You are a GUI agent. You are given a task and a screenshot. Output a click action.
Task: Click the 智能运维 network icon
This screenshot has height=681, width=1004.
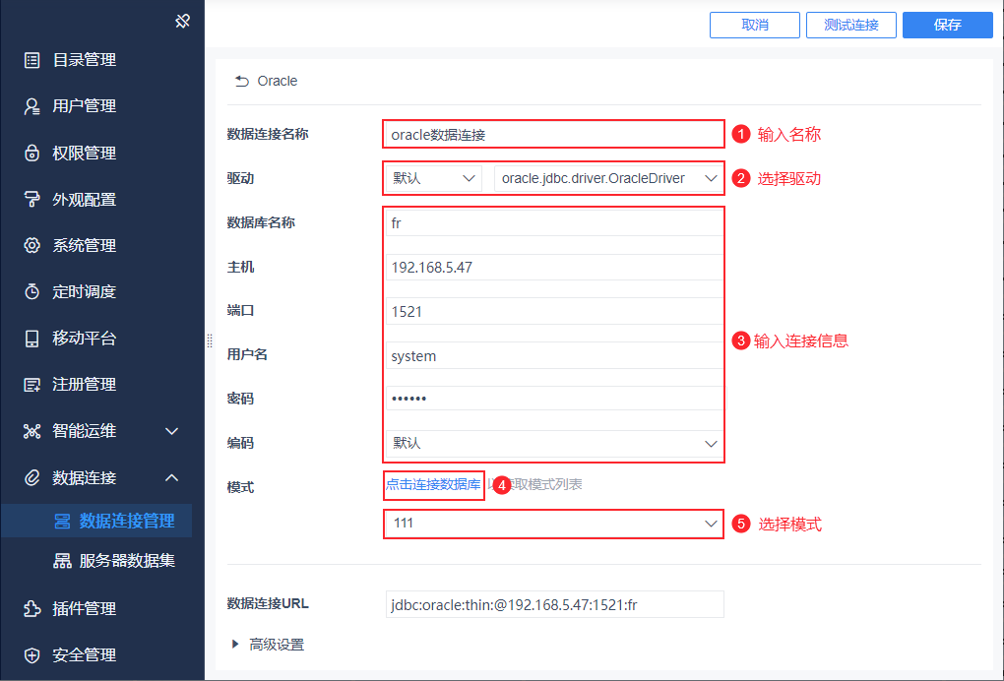point(31,431)
